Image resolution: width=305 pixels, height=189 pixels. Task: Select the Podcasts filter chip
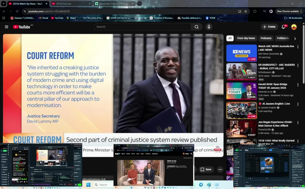[x=266, y=38]
